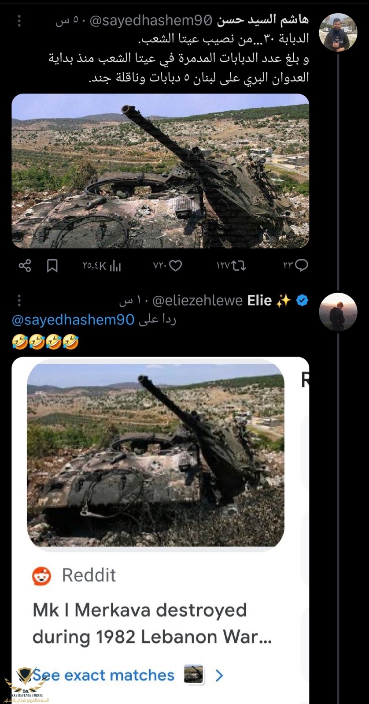Retweet the first tweet
Viewport: 369px width, 704px height.
232,266
